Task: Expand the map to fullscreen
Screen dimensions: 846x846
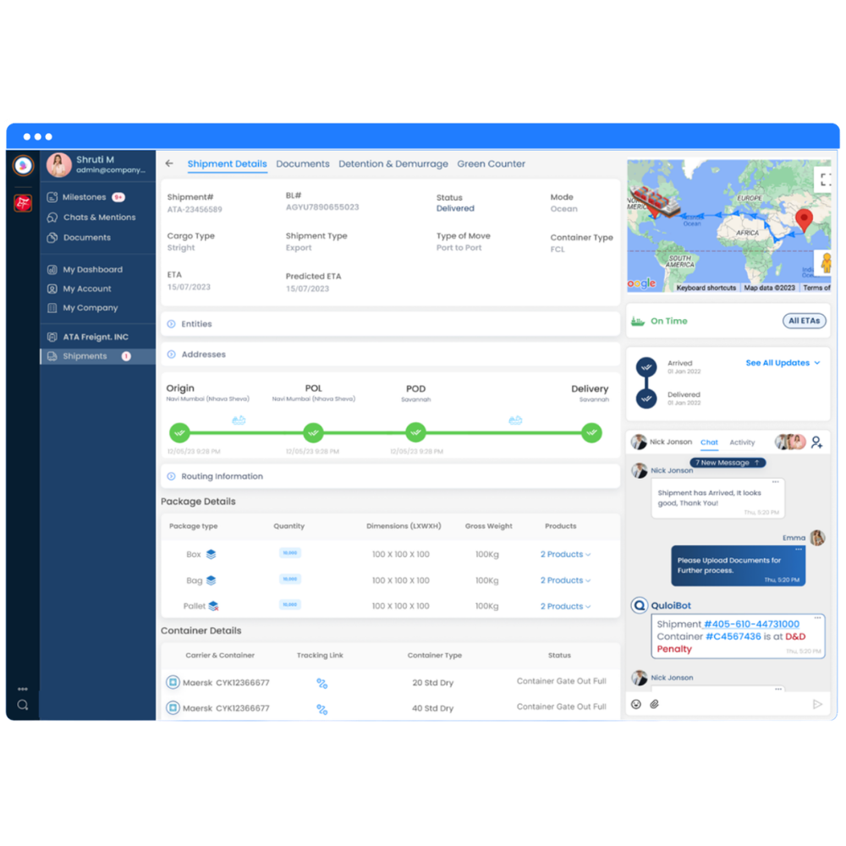Action: [x=825, y=179]
